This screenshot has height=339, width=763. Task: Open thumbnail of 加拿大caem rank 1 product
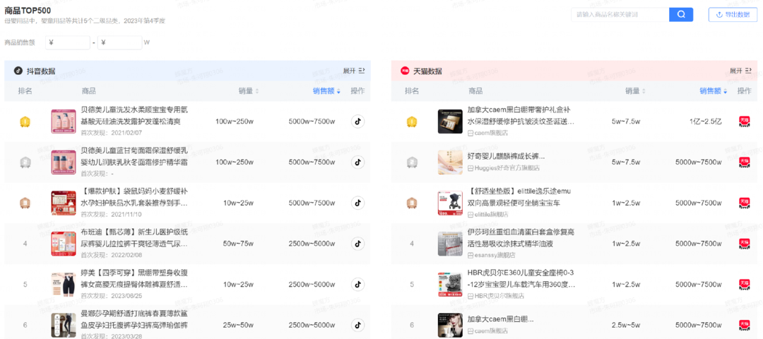450,121
